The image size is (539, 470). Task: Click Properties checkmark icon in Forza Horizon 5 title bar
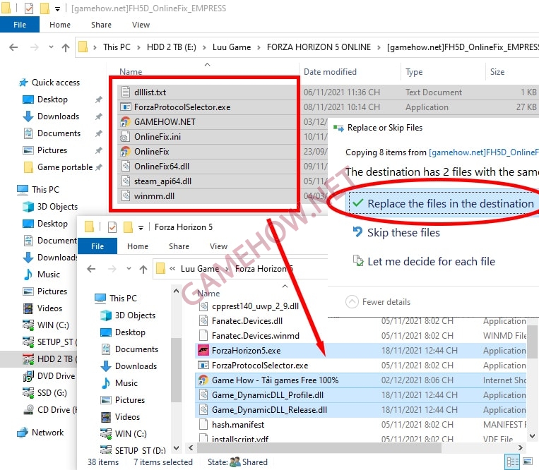click(112, 227)
